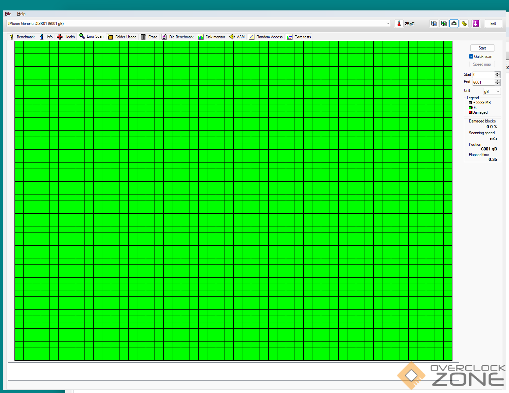Click the copy screenshot to clipboard icon
Viewport: 509px width, 393px height.
point(444,24)
